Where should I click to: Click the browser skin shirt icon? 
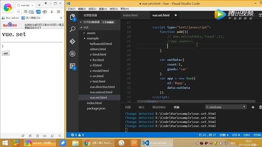45,3
